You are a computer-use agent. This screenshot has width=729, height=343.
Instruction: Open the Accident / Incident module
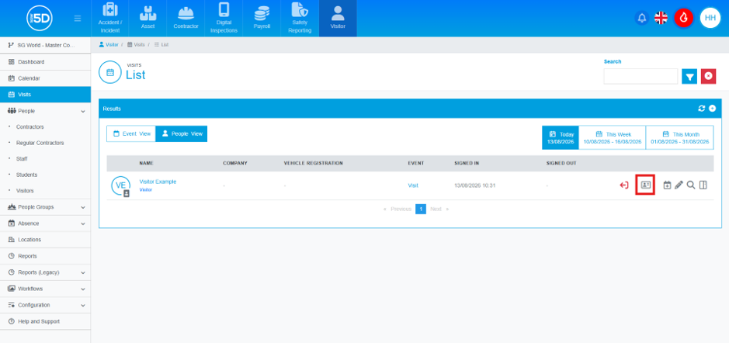click(109, 18)
